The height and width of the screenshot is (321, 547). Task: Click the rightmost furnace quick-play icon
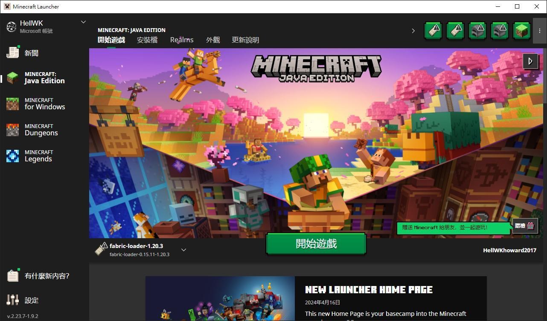(499, 31)
